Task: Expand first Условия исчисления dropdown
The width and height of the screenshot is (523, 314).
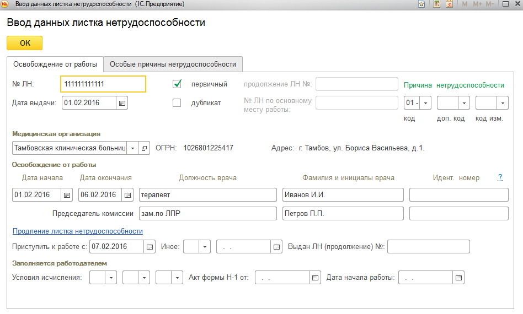Action: pos(111,278)
